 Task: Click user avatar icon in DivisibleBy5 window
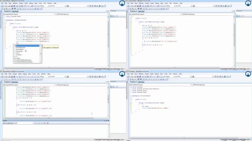[248, 74]
